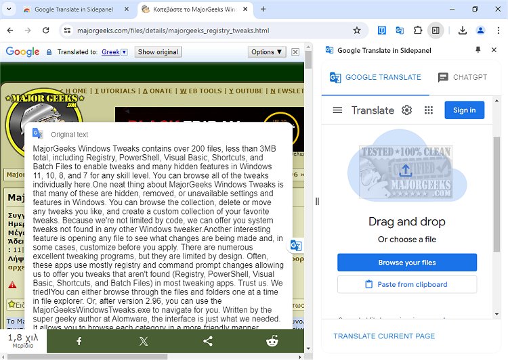Open the Extensions puzzle icon
Viewport: 508px width, 360px height.
coord(418,30)
